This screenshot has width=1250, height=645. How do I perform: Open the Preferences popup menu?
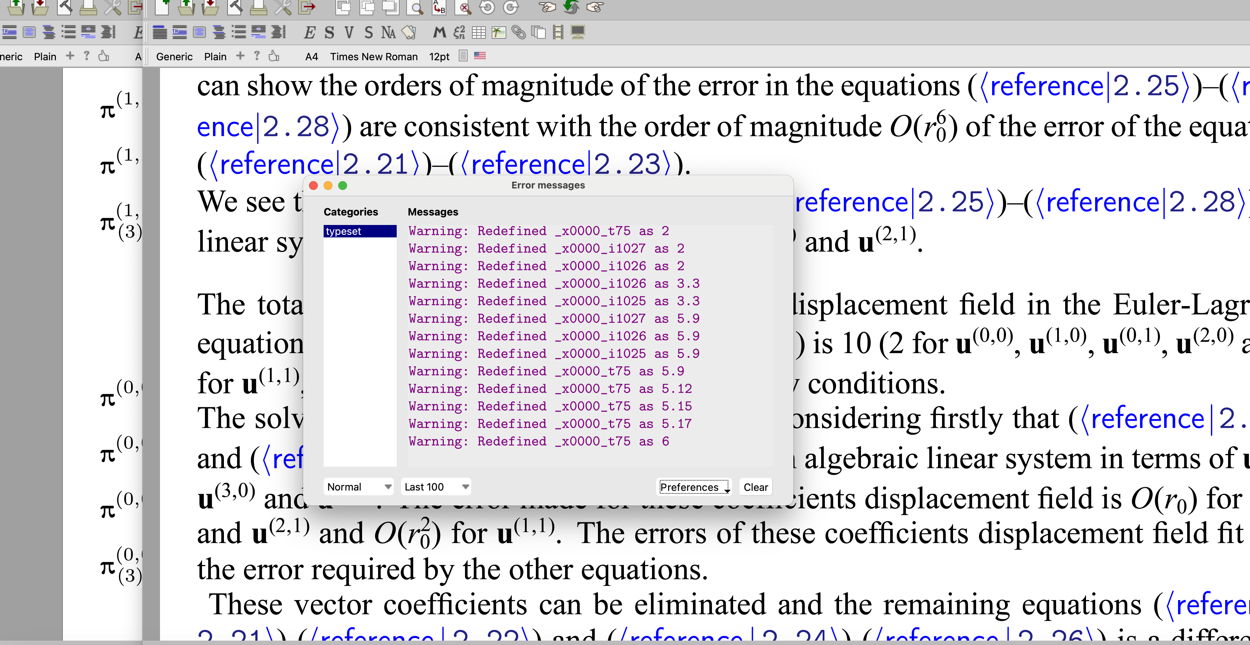(694, 487)
